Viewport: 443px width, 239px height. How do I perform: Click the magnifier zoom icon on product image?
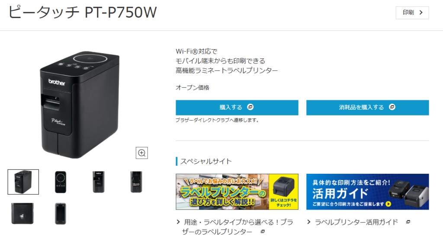point(141,153)
